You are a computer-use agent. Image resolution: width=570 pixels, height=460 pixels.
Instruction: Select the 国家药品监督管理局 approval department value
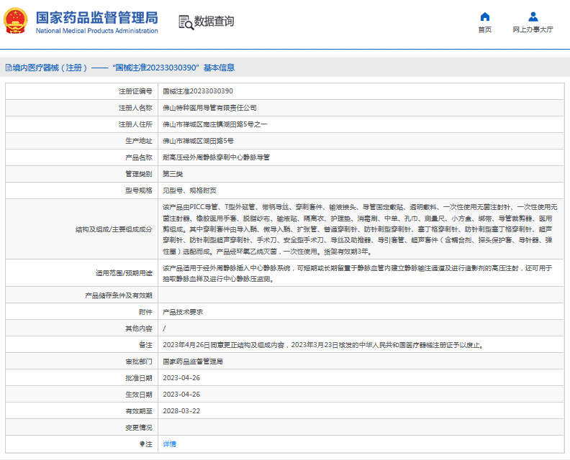click(x=193, y=362)
